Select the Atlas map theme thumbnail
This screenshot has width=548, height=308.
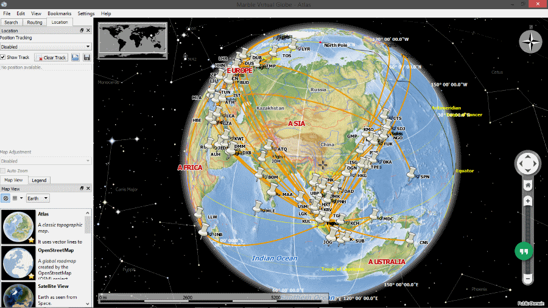[x=18, y=227]
